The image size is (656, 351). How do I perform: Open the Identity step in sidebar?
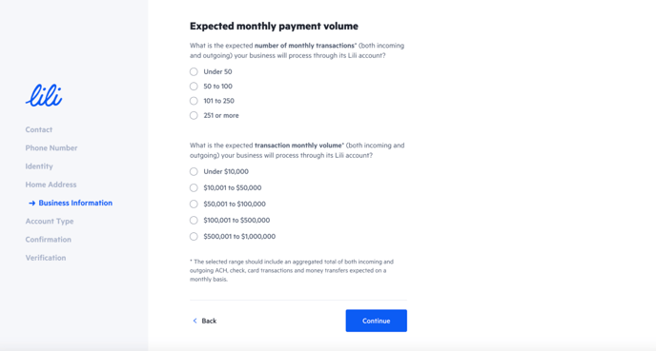point(39,166)
